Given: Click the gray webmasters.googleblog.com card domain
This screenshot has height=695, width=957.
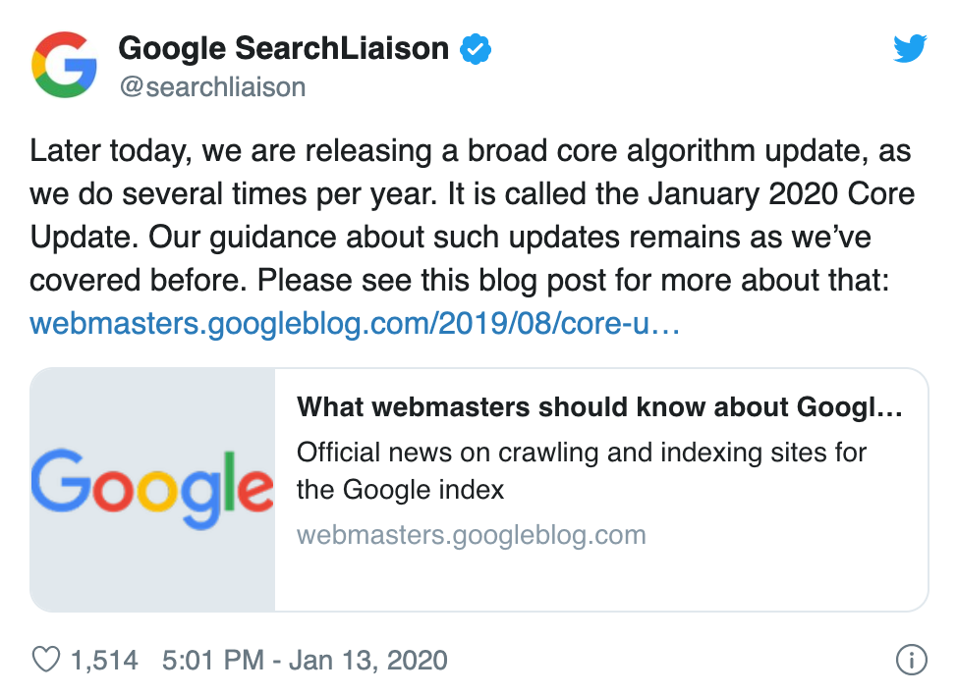Looking at the screenshot, I should [472, 535].
